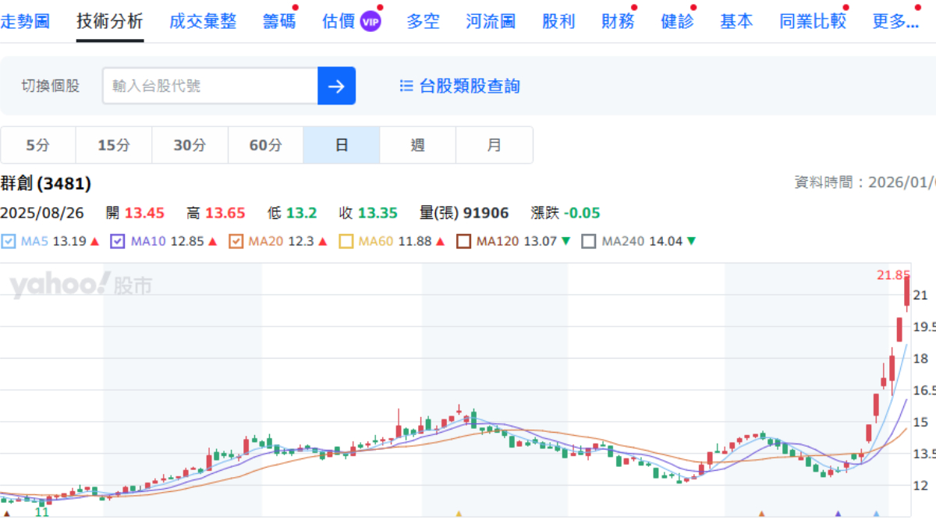Click the blue arrow search button

click(x=336, y=86)
